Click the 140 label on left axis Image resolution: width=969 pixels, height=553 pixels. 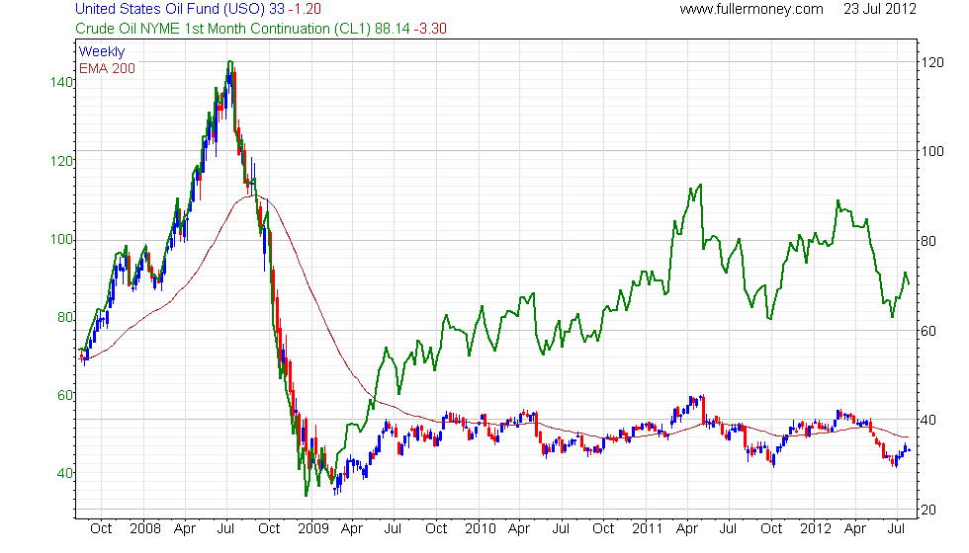(61, 82)
